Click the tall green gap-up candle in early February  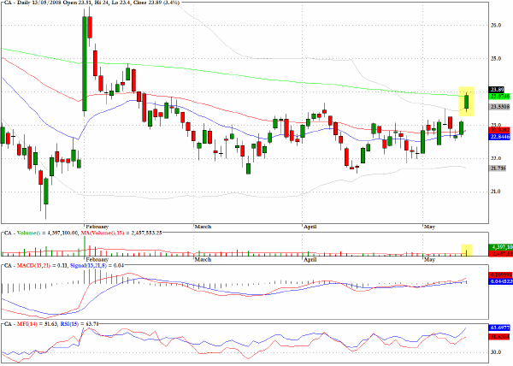(85, 64)
